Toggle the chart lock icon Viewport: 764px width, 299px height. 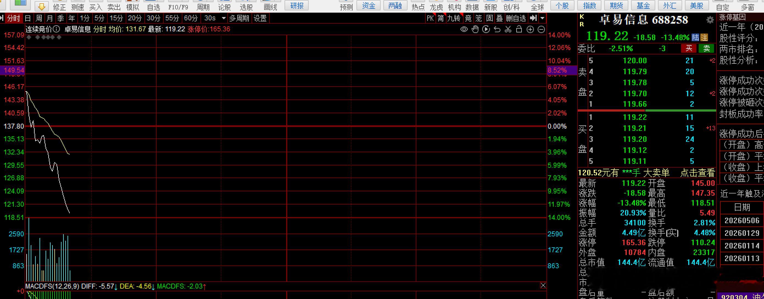pyautogui.click(x=519, y=29)
